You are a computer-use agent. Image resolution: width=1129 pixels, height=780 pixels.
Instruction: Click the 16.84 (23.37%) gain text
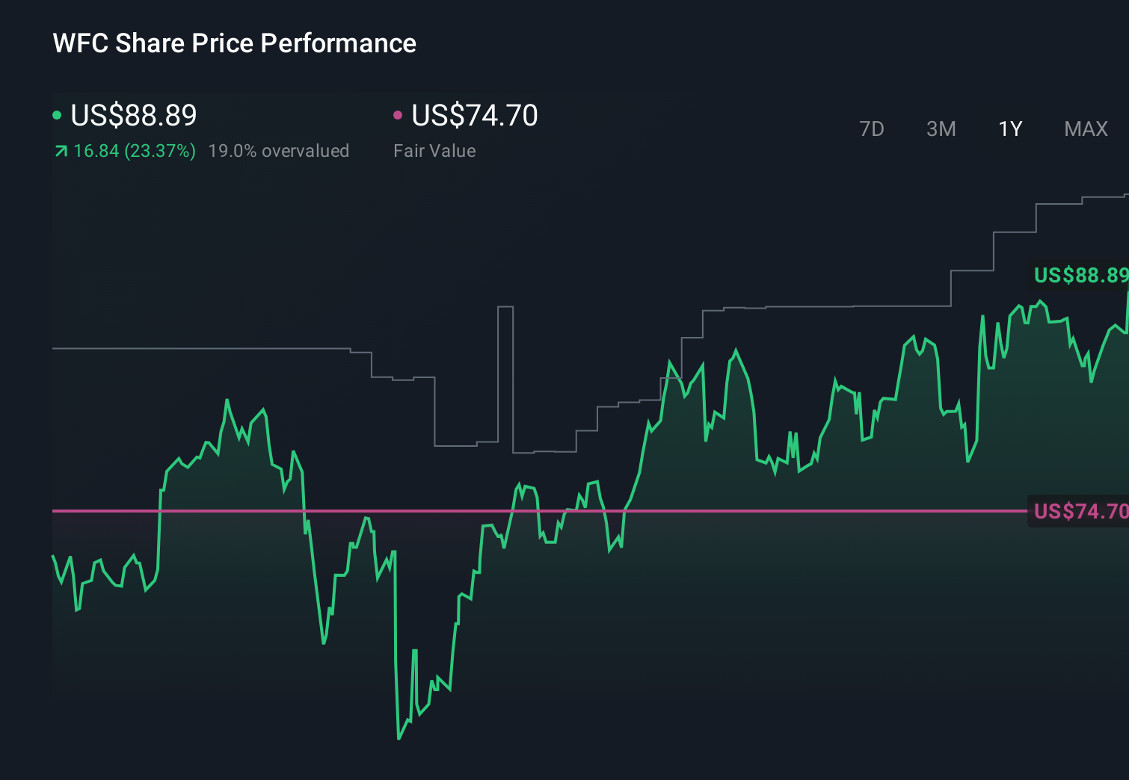(x=135, y=151)
